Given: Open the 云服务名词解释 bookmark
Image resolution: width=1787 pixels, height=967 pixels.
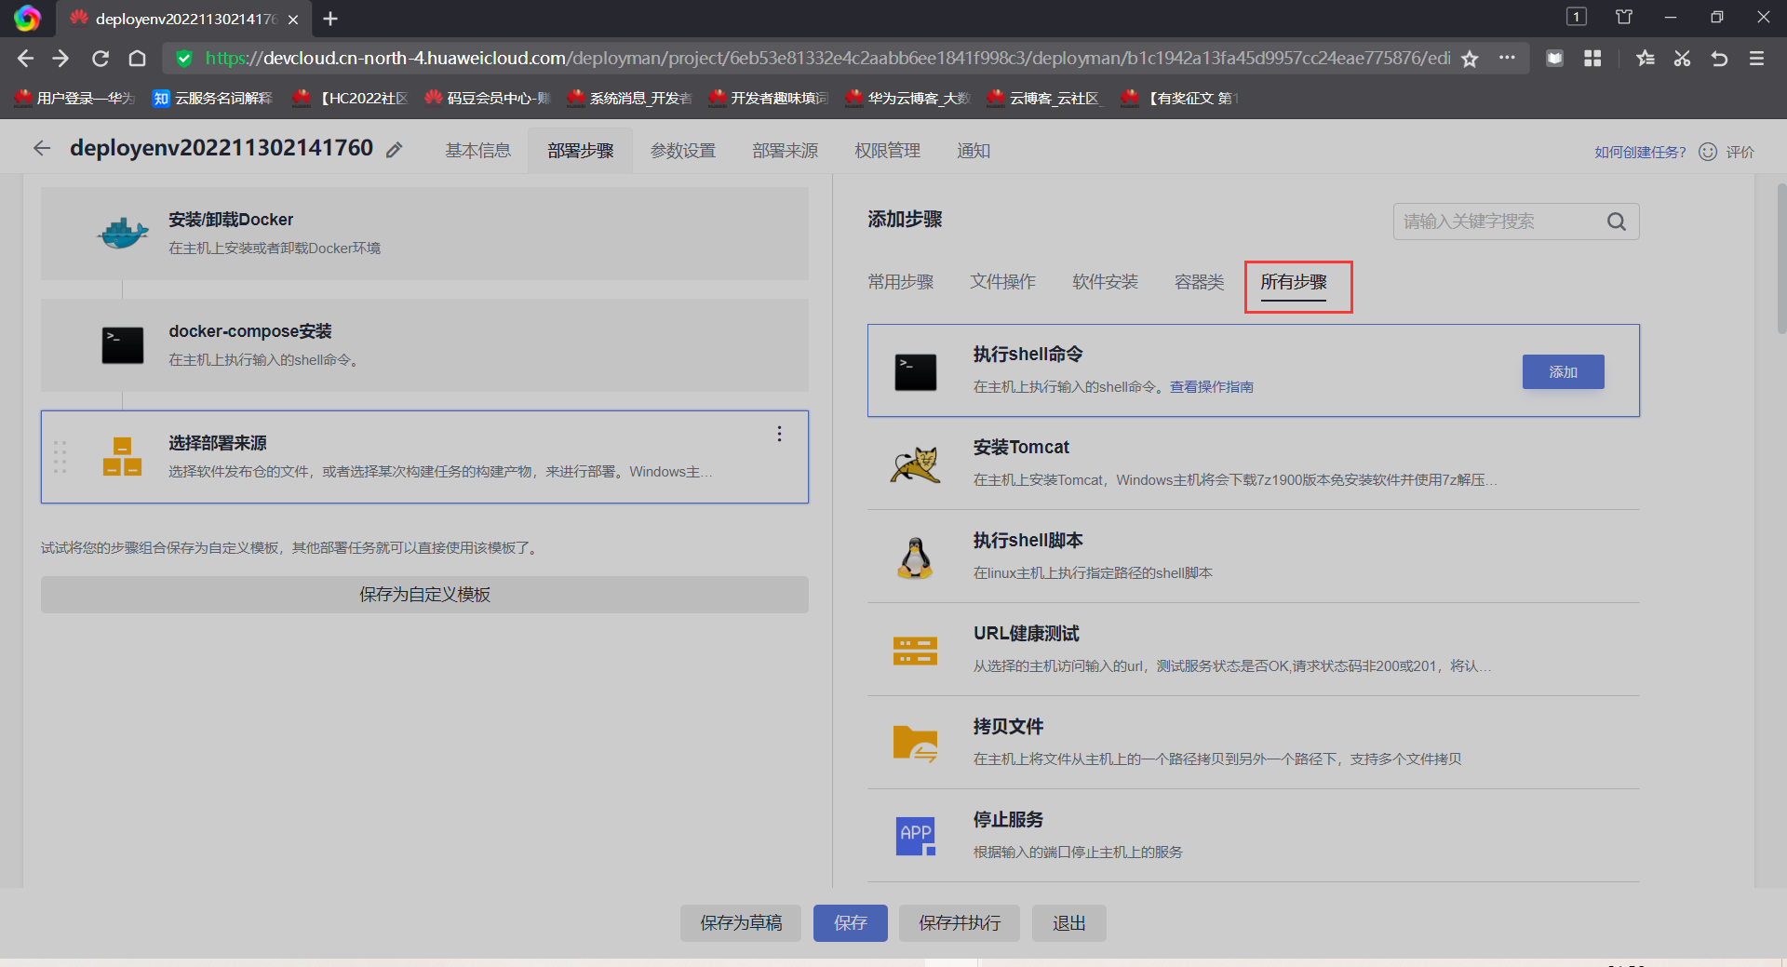Looking at the screenshot, I should pyautogui.click(x=213, y=98).
